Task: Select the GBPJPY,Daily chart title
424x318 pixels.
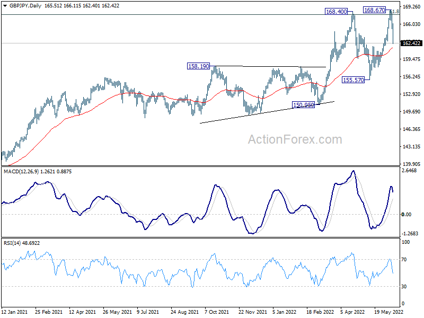Action: pos(25,6)
